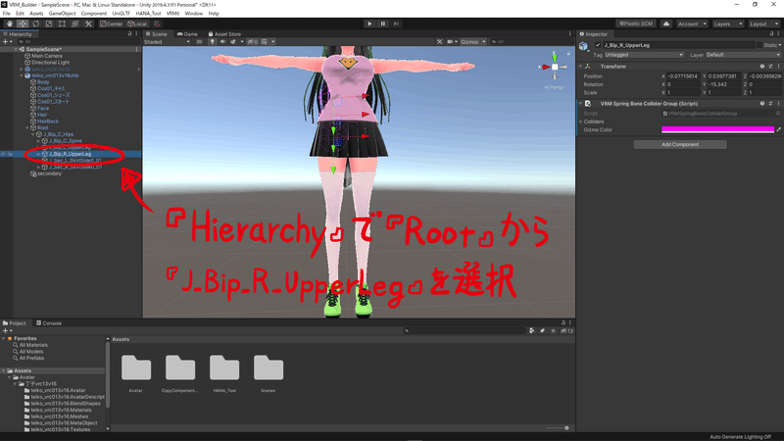
Task: Select the combined Transform tool
Action: [x=75, y=24]
